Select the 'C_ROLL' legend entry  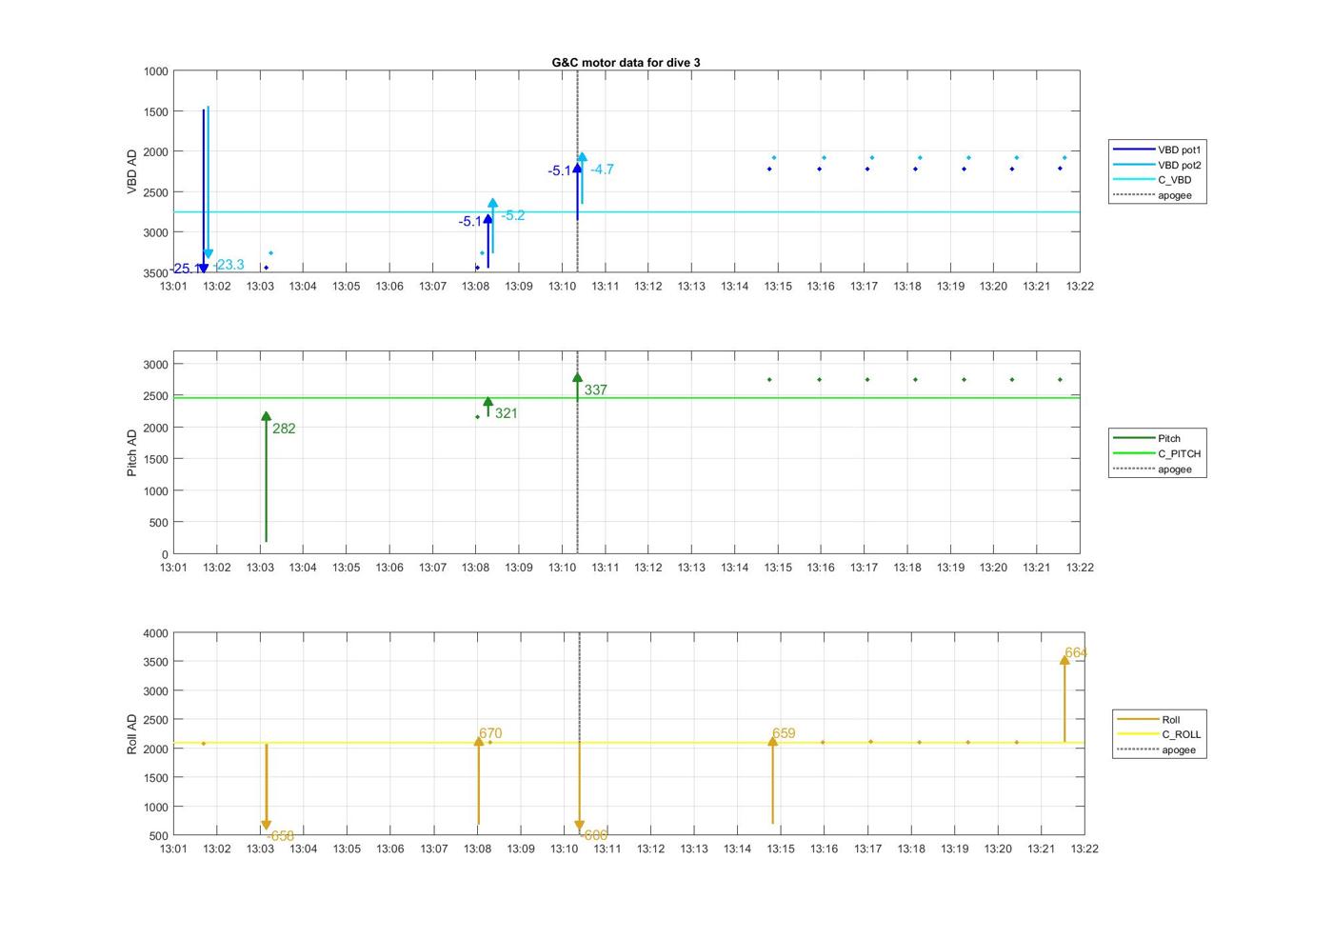tap(1159, 735)
